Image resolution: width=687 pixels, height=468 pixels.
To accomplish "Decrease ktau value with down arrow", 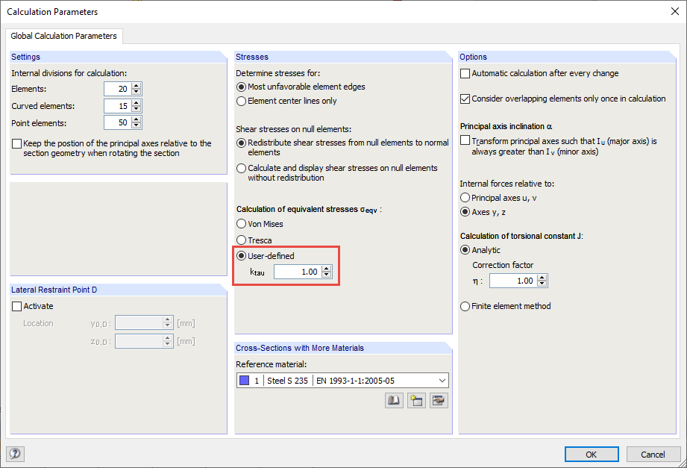I will coord(327,275).
